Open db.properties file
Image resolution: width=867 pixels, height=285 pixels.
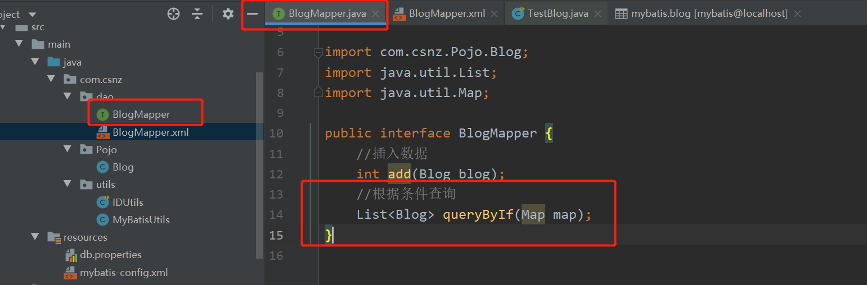click(x=111, y=254)
